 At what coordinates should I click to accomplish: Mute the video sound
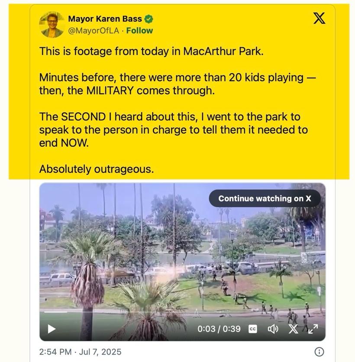point(273,329)
